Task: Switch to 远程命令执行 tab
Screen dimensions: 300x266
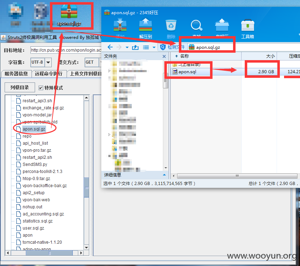Action: 49,74
